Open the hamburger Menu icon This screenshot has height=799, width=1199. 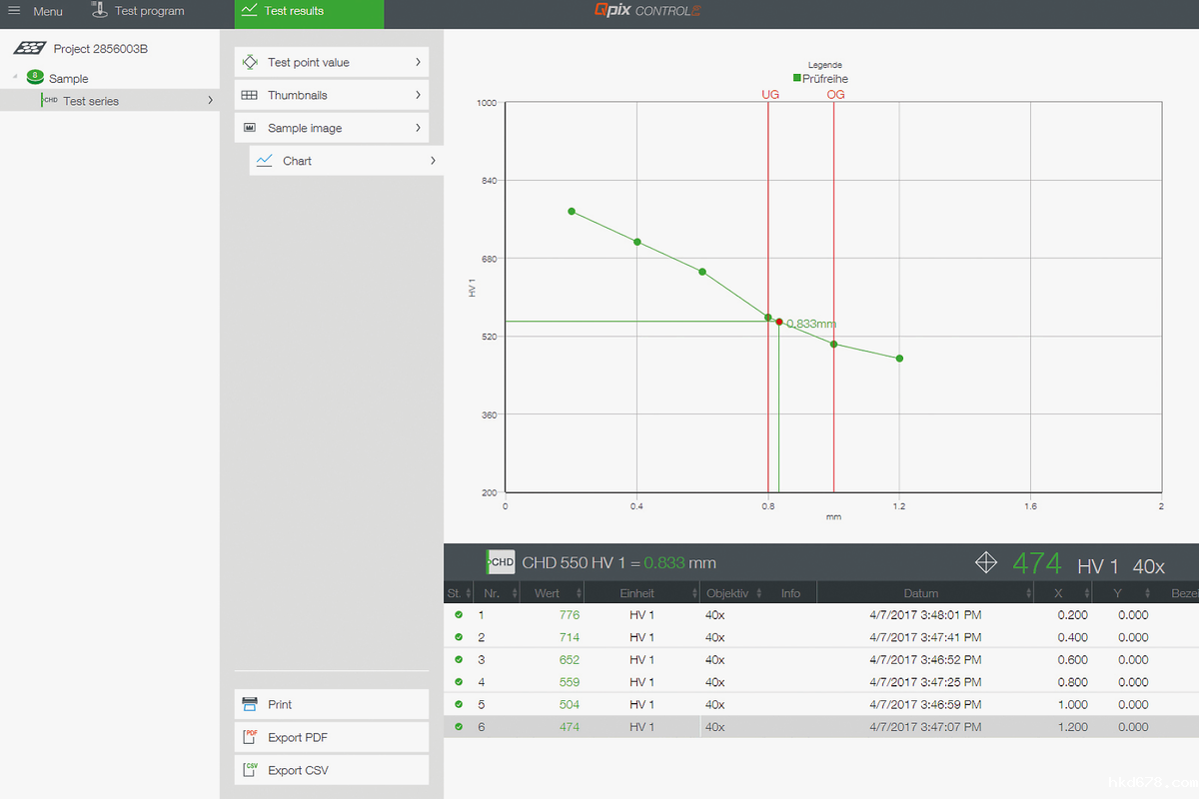[x=14, y=11]
